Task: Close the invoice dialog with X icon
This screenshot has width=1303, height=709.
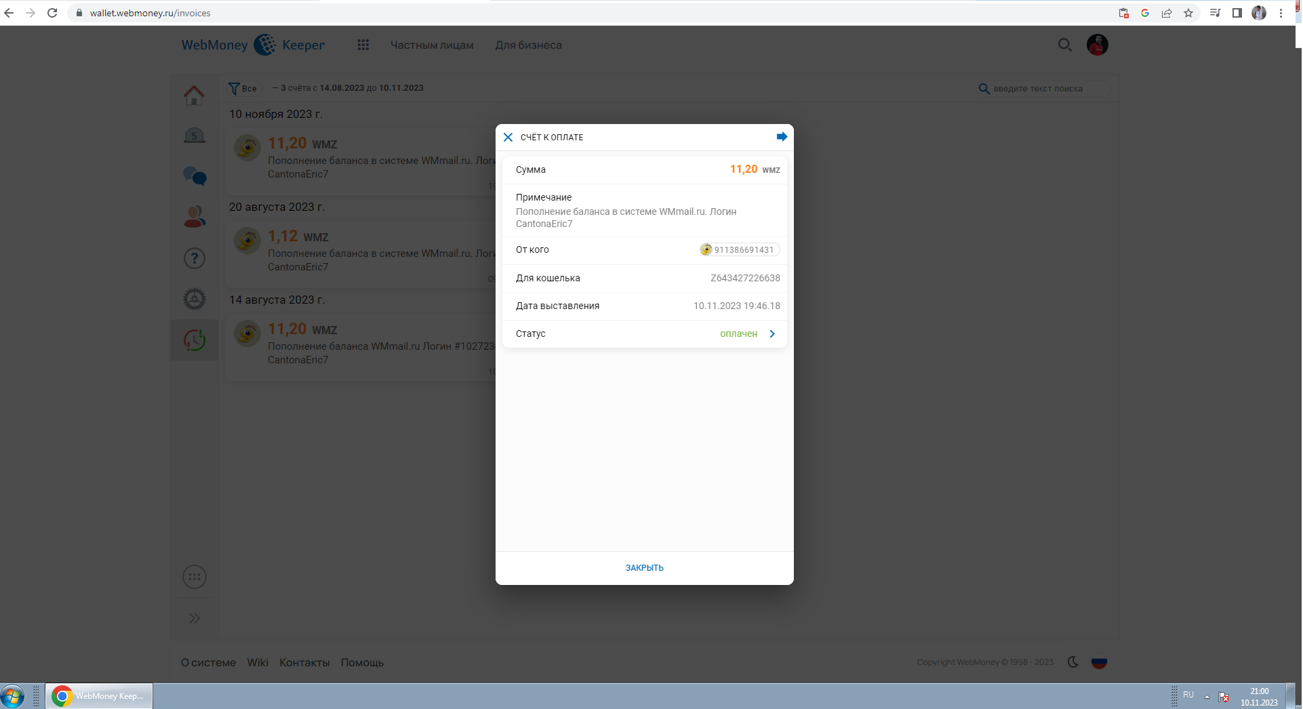Action: pyautogui.click(x=508, y=137)
